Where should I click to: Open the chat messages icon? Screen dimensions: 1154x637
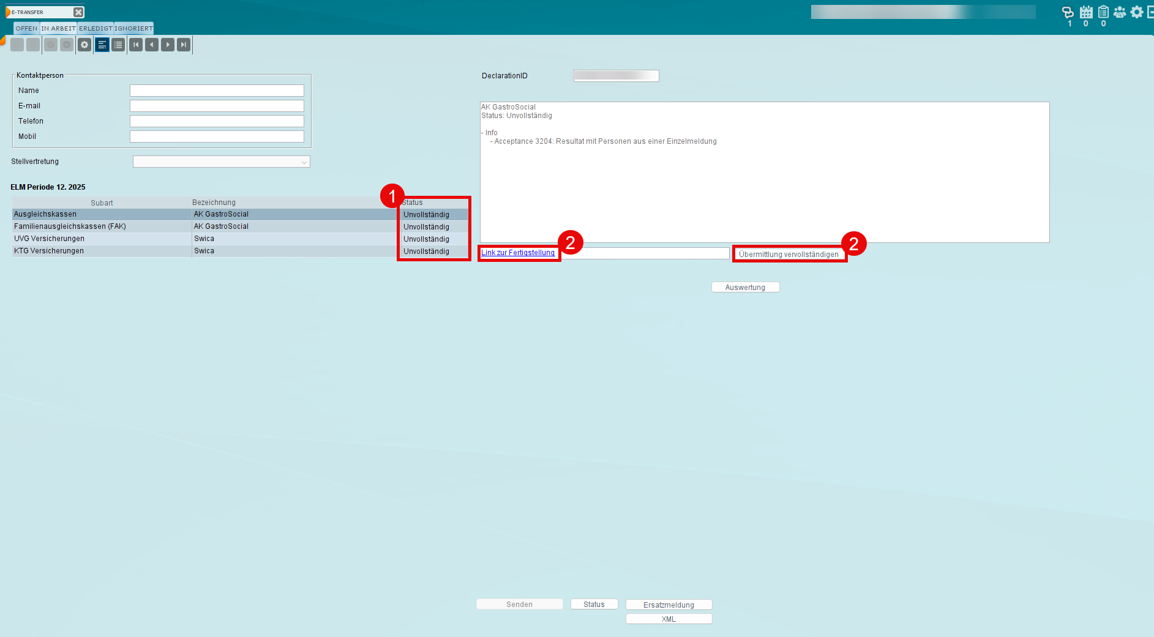coord(1068,12)
